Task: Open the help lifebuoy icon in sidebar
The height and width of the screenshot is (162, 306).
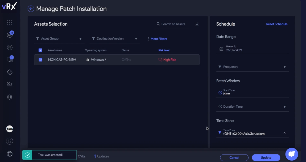Action: pyautogui.click(x=10, y=154)
